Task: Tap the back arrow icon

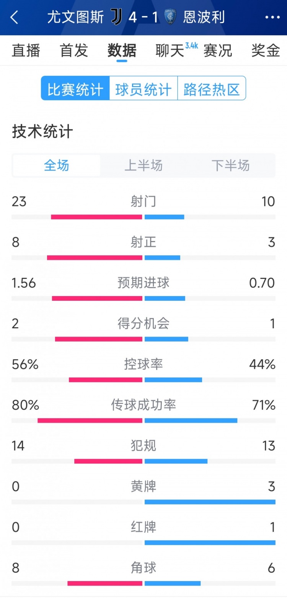Action: 15,17
